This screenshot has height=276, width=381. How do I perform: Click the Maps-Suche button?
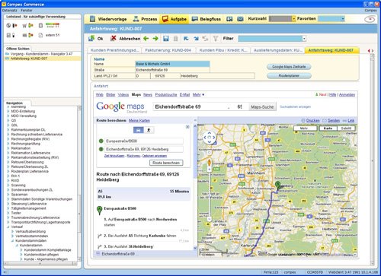(x=262, y=107)
